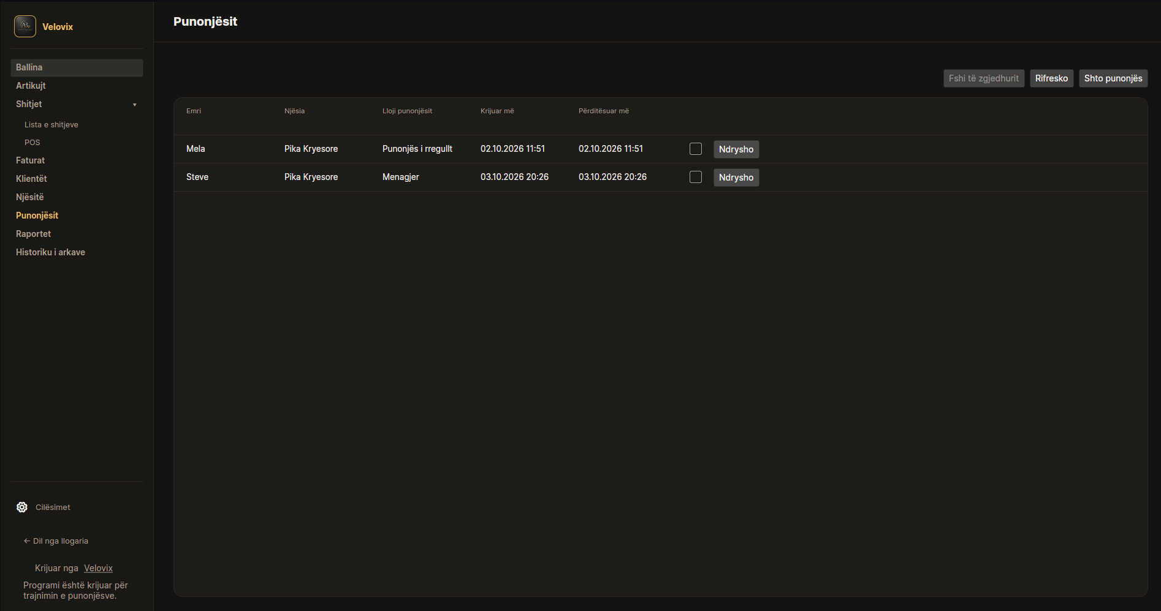Click the Rifresko button
The width and height of the screenshot is (1161, 611).
[x=1051, y=78]
